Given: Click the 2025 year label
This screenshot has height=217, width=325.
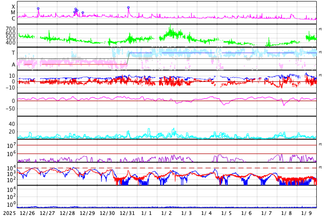Looking at the screenshot, I should point(9,213).
